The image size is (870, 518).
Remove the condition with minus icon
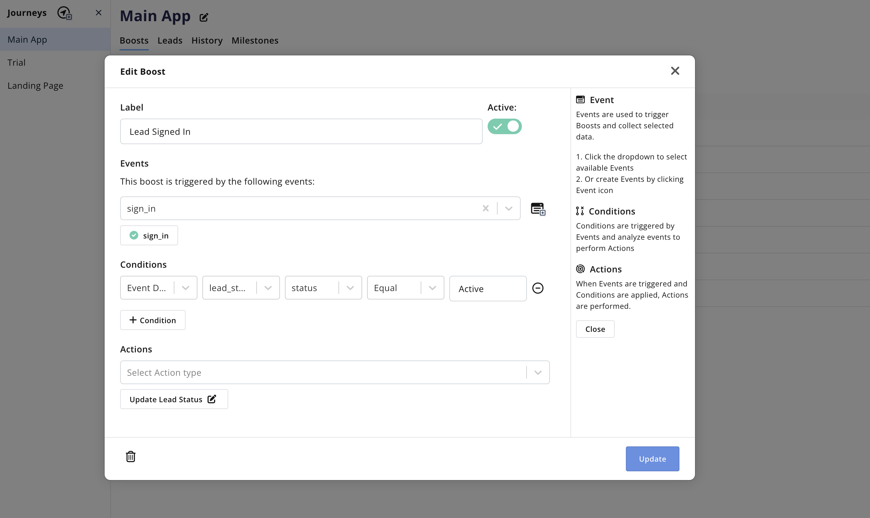pyautogui.click(x=538, y=288)
